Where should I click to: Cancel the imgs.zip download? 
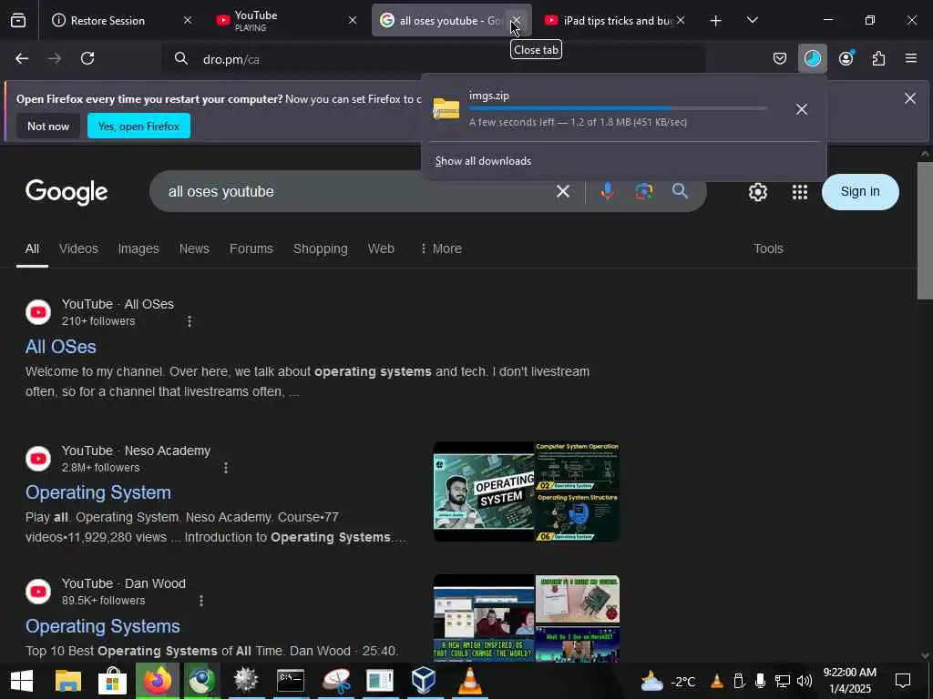point(802,109)
